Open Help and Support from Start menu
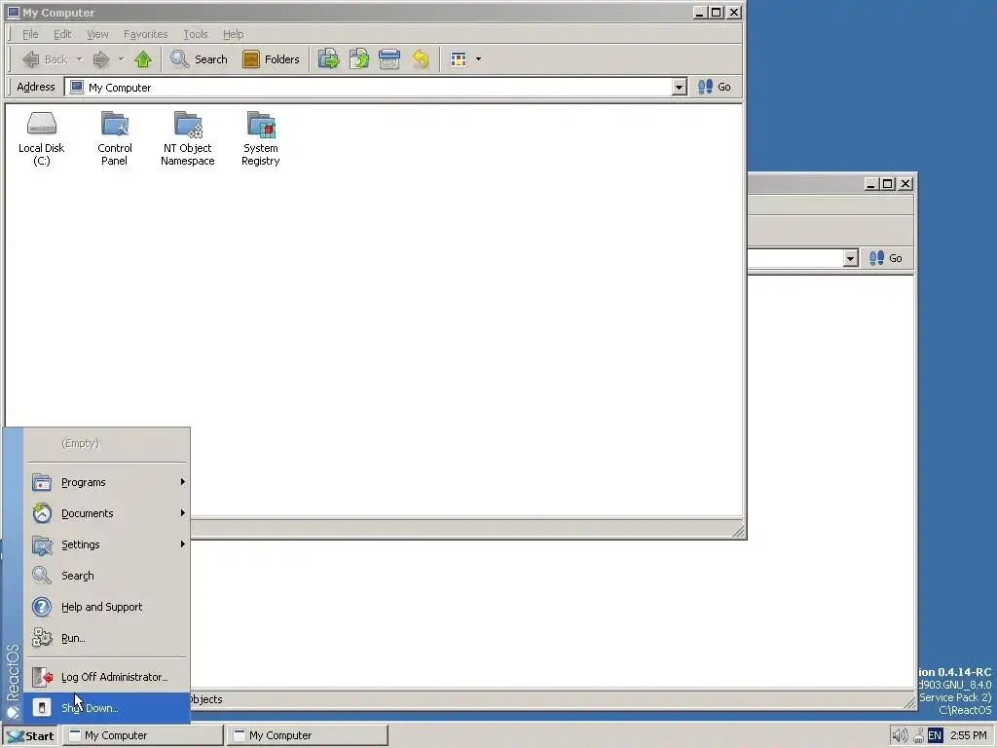This screenshot has width=997, height=748. coord(107,607)
